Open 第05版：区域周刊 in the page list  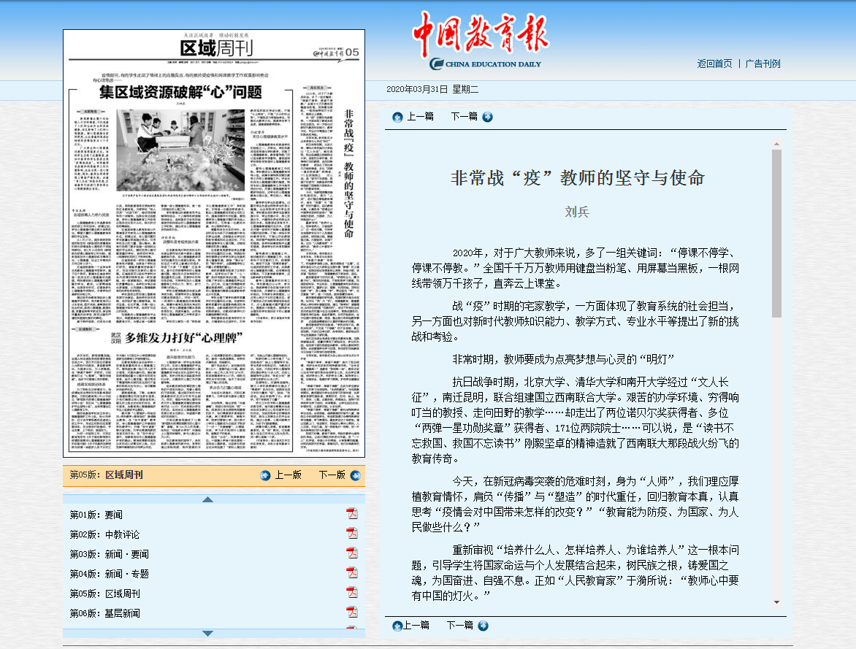click(x=105, y=594)
